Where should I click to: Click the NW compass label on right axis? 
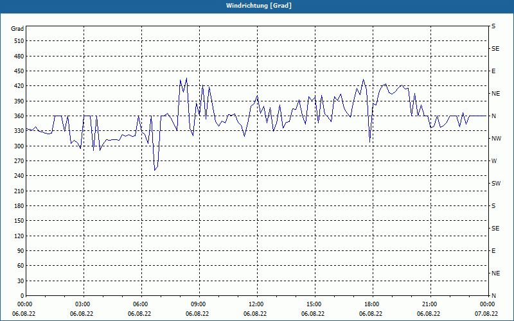(496, 139)
